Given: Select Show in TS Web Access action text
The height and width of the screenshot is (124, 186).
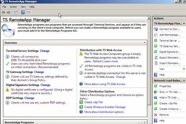Looking at the screenshot, I should tap(170, 92).
